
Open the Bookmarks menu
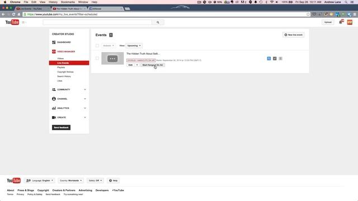68,2
